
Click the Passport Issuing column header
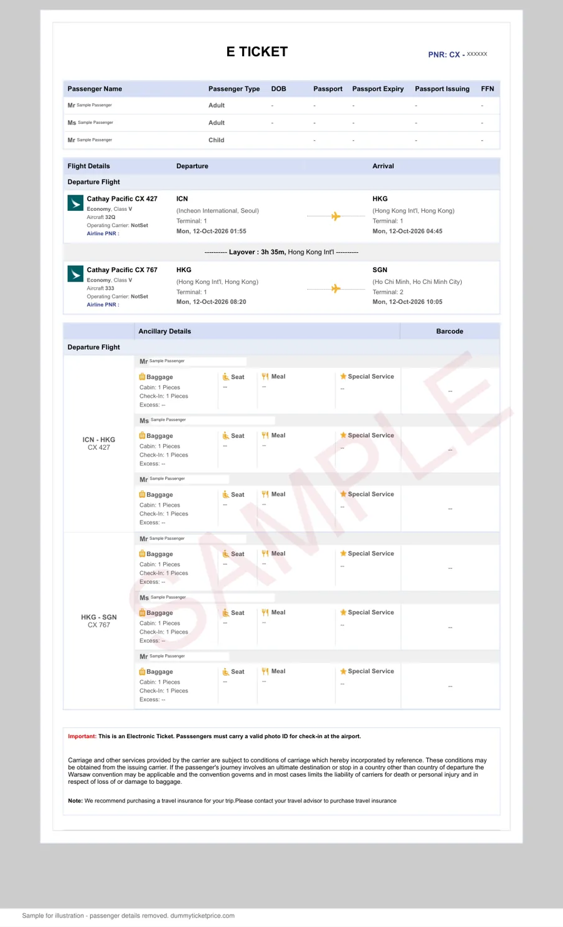(442, 89)
